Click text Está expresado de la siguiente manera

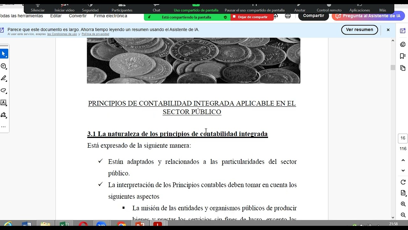(139, 146)
